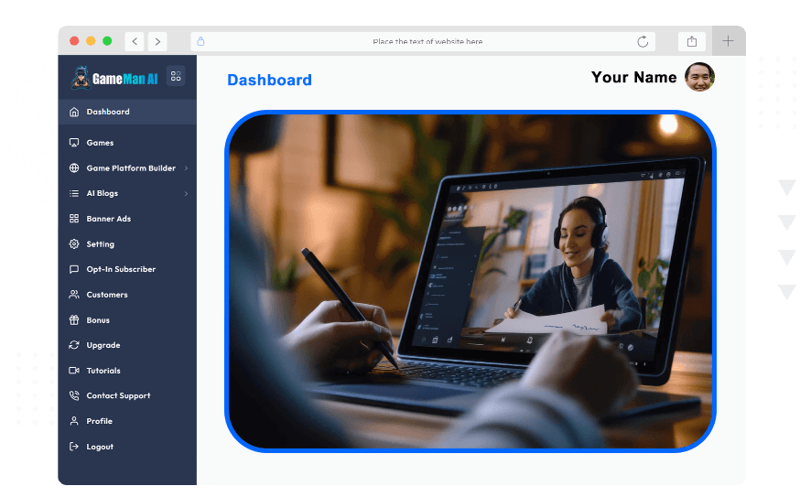The width and height of the screenshot is (811, 497).
Task: Open the Customers menu item
Action: [107, 295]
